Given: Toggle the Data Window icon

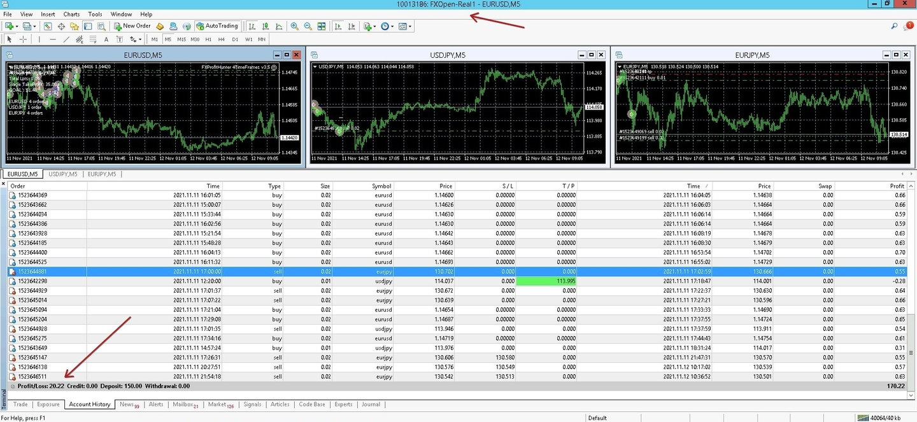Looking at the screenshot, I should [61, 26].
